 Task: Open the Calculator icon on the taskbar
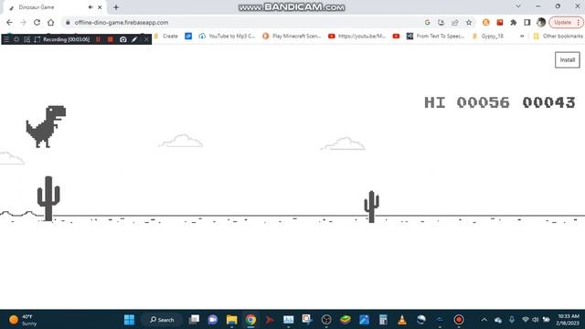383,320
